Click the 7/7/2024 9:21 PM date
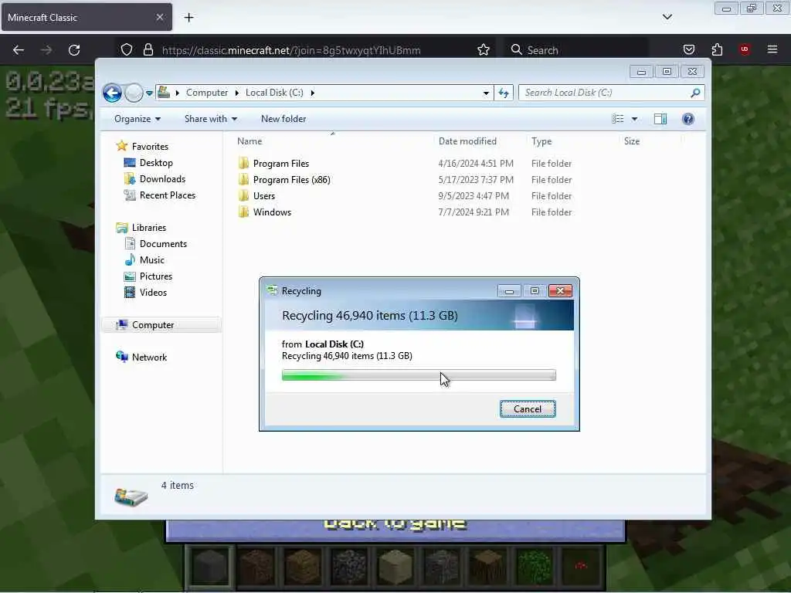 (474, 212)
